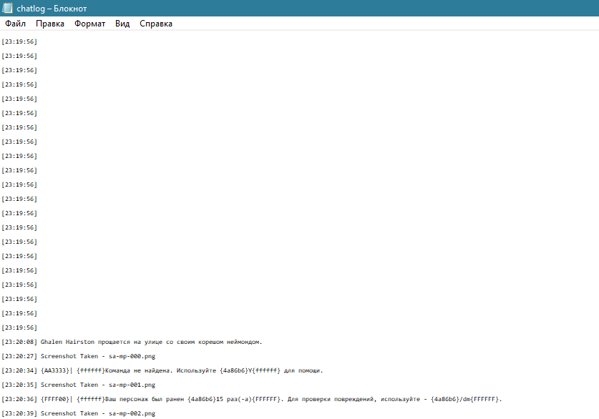
Task: Click the sa-mp-002.png filename text
Action: [x=132, y=413]
